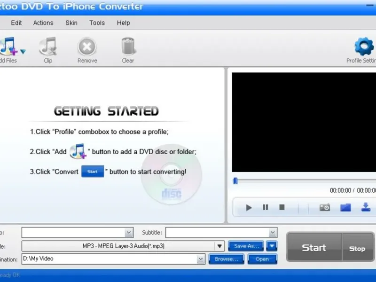The width and height of the screenshot is (376, 282).
Task: Click the preview seek slider handle
Action: click(x=235, y=181)
